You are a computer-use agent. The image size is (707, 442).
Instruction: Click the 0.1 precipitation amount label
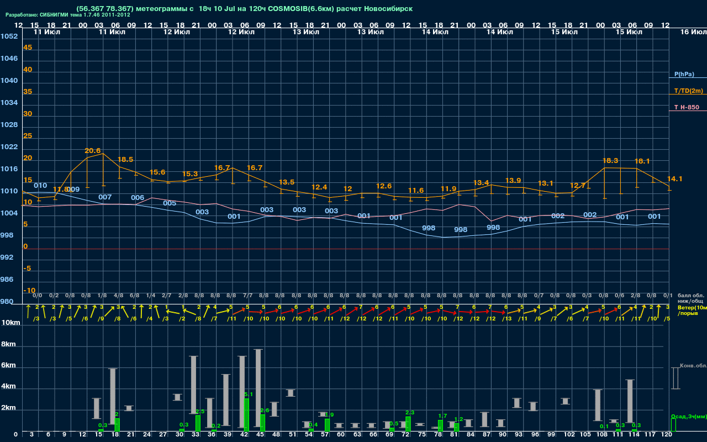[604, 426]
